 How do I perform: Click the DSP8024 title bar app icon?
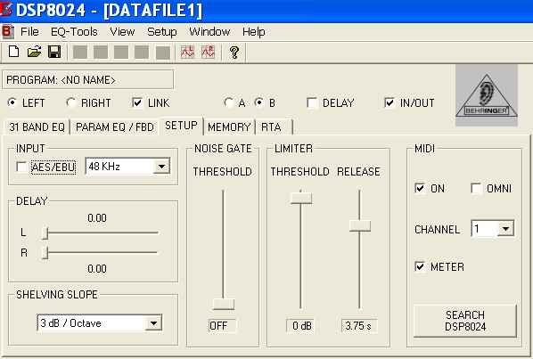6,9
